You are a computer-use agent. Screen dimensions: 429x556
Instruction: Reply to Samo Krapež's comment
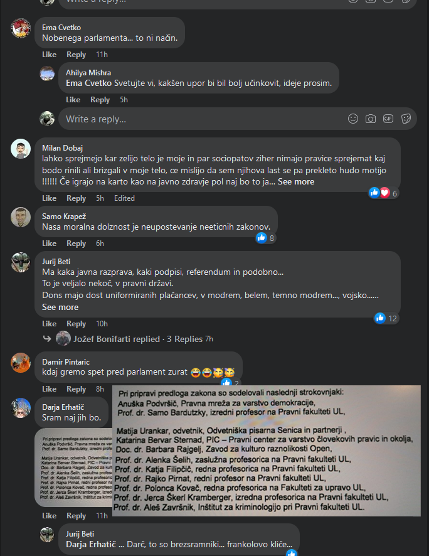76,243
